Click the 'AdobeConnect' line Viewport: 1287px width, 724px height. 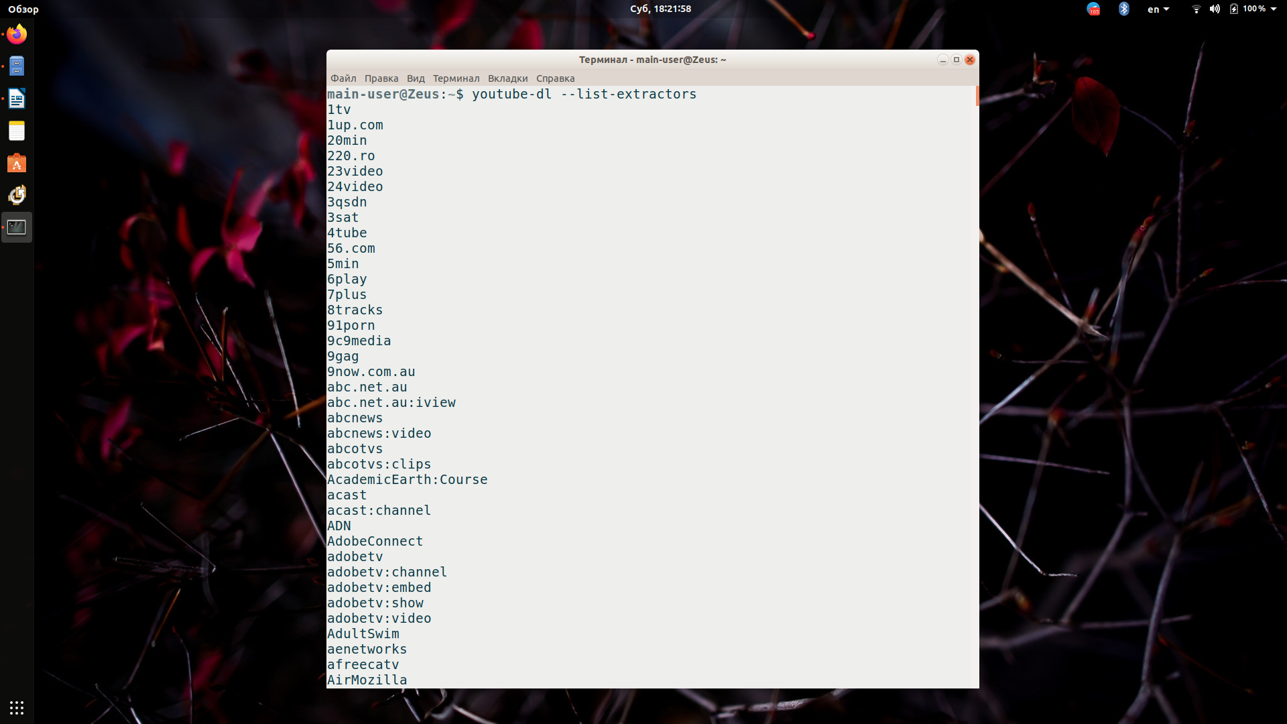[x=375, y=542]
